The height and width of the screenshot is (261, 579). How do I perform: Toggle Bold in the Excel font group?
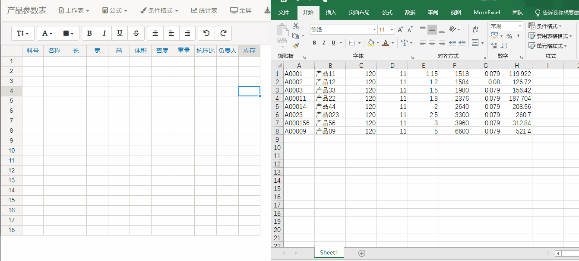314,43
